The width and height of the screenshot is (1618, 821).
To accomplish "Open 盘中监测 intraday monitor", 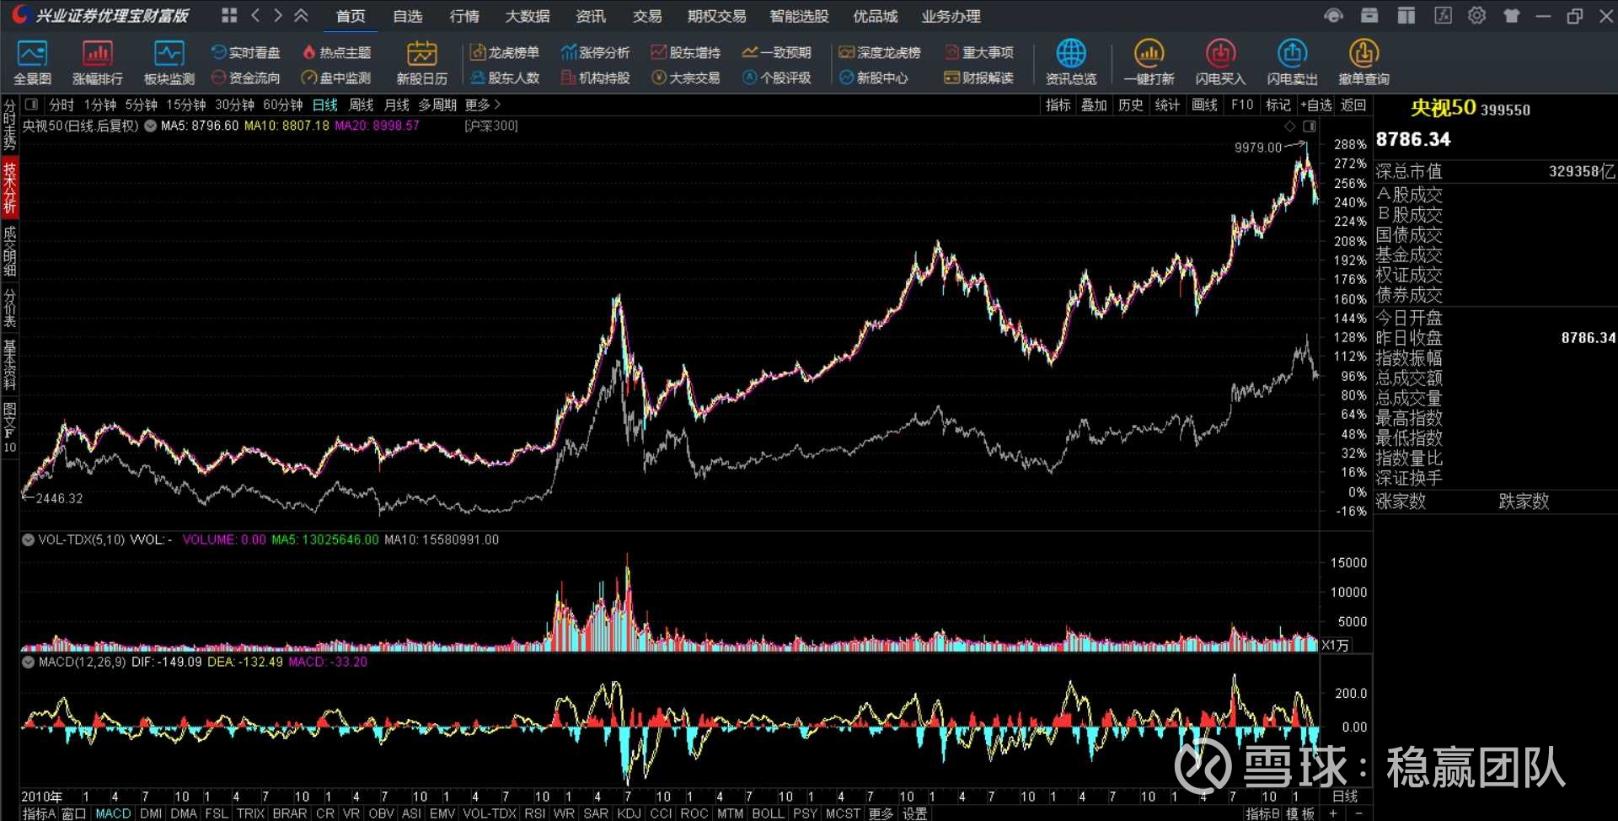I will click(336, 78).
